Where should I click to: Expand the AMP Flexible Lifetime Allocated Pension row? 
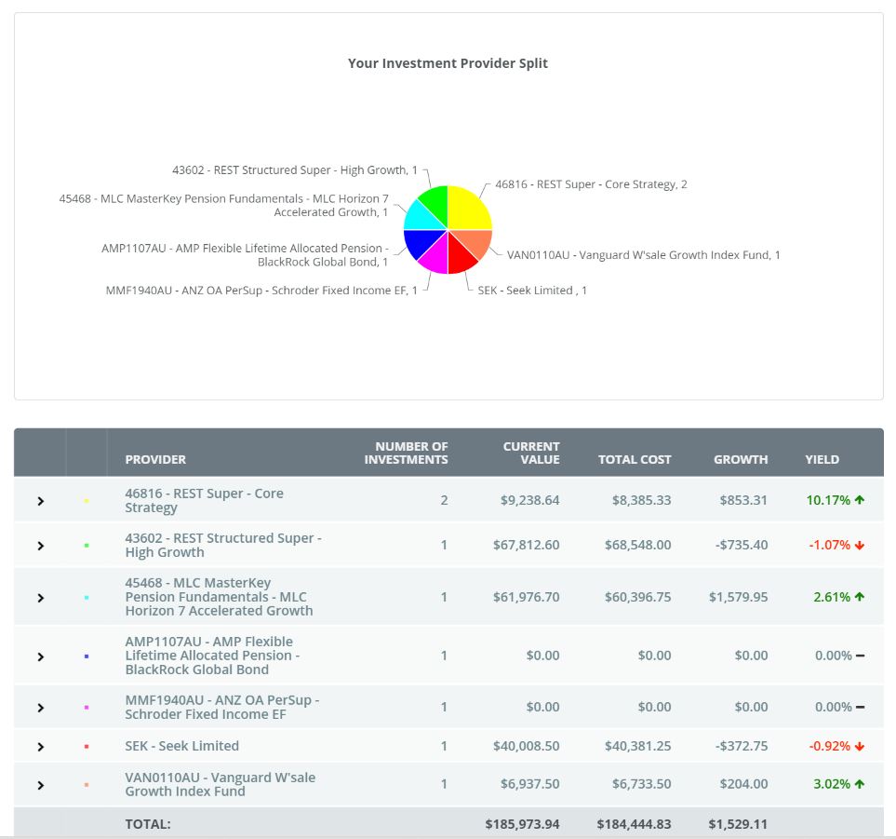coord(40,656)
